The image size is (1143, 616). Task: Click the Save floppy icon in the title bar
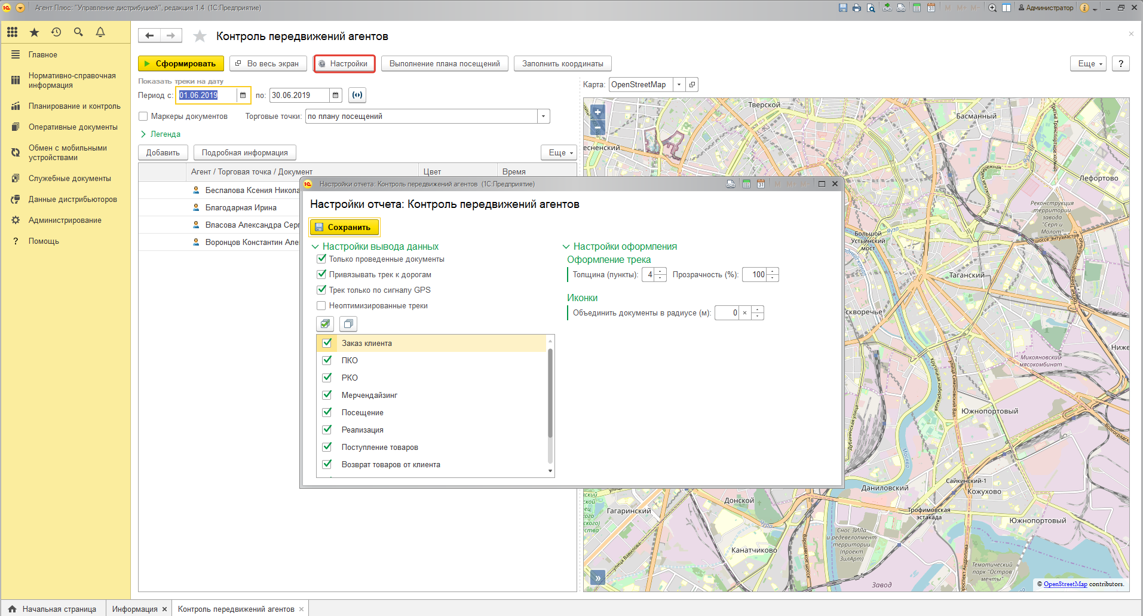[842, 8]
